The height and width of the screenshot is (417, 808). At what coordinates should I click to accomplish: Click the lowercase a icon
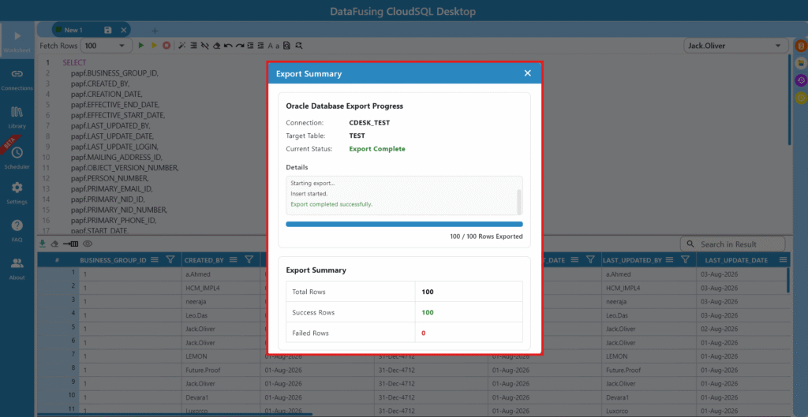click(277, 47)
